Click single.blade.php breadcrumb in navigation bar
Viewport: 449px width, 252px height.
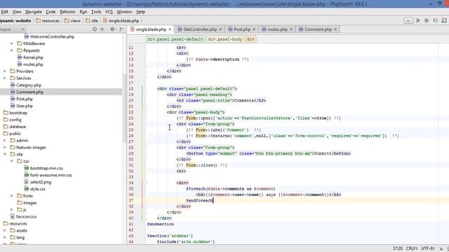[121, 20]
